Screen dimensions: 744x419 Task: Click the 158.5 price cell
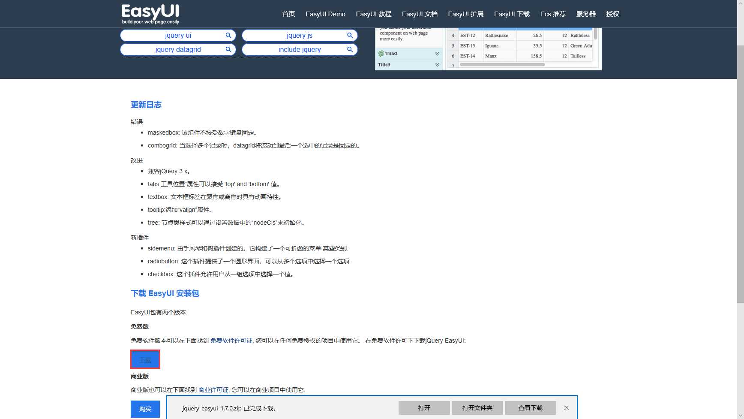[530, 56]
